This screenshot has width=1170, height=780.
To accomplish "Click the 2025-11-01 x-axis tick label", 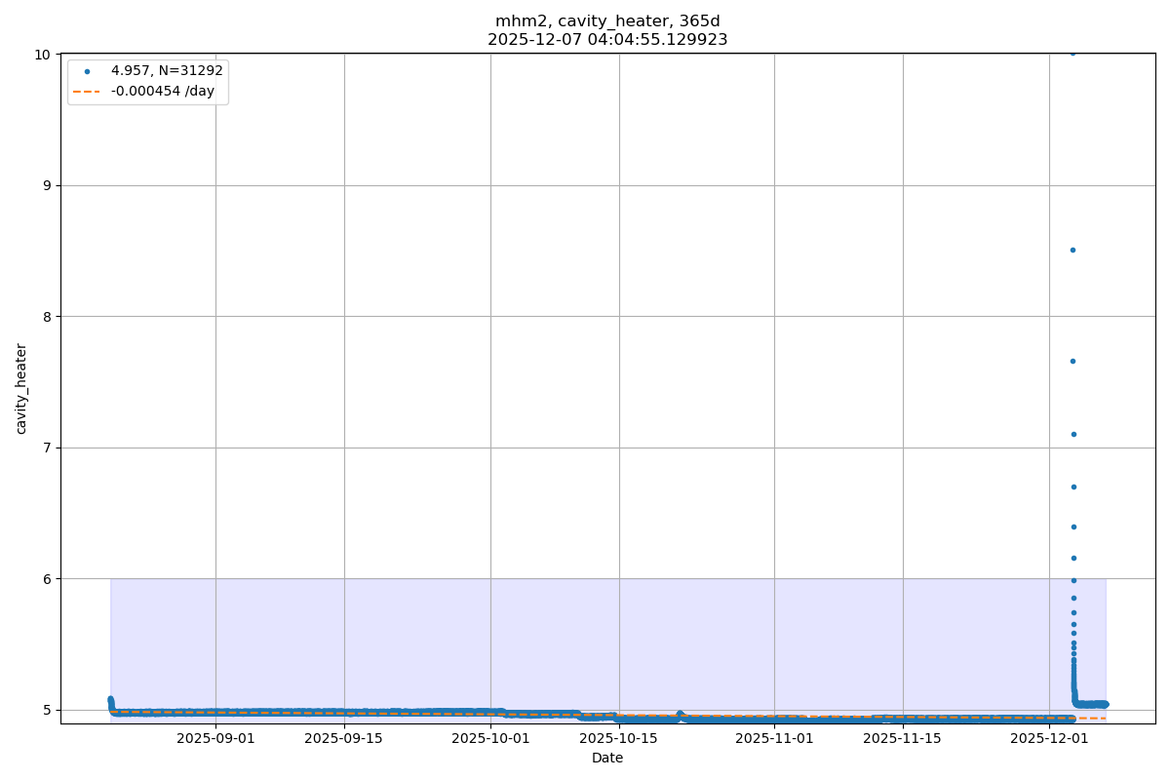I will [774, 738].
